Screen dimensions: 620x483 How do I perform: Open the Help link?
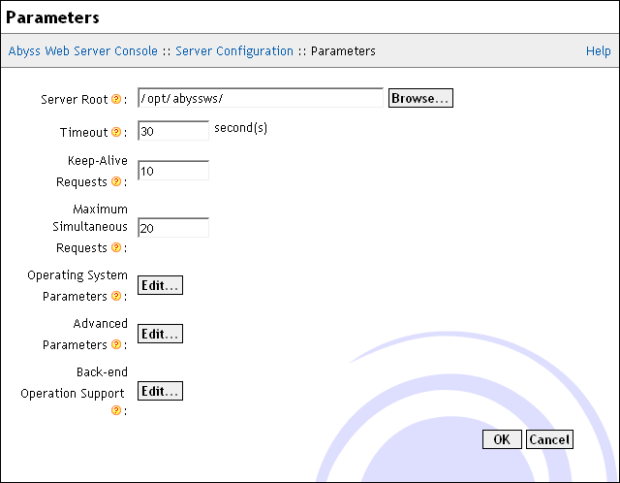point(599,51)
